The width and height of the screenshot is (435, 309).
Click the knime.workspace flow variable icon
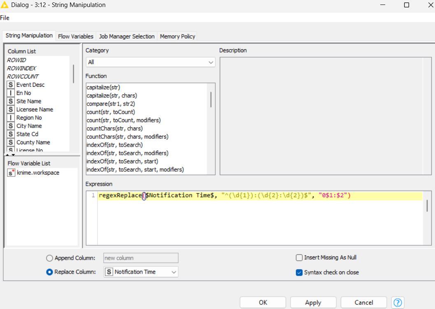[12, 173]
